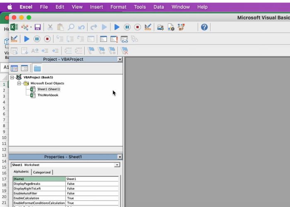Select EnableFormatConditionsCalculation True value
290x207 pixels.
(x=92, y=203)
